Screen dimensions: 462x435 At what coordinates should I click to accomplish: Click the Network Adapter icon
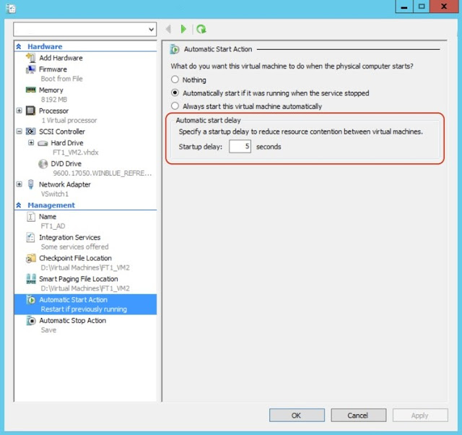30,184
